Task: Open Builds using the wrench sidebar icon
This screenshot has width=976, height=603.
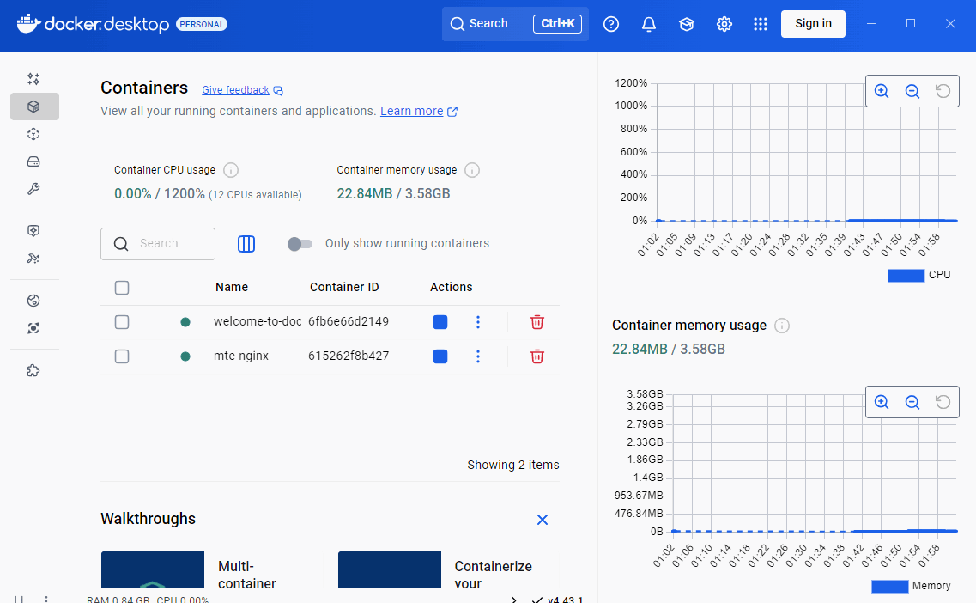Action: tap(33, 189)
